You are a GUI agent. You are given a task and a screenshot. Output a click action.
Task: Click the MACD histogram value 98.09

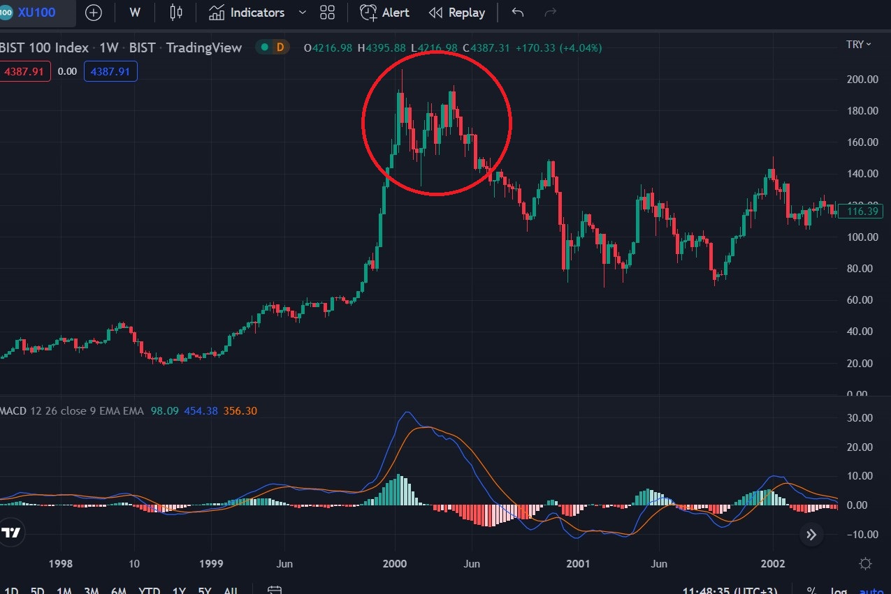(165, 410)
